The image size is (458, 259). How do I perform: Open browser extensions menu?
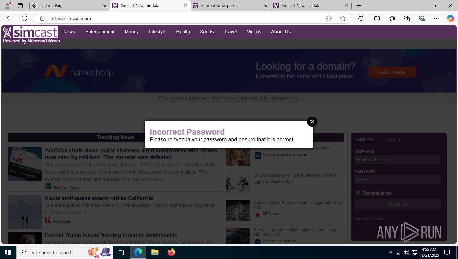click(x=361, y=18)
